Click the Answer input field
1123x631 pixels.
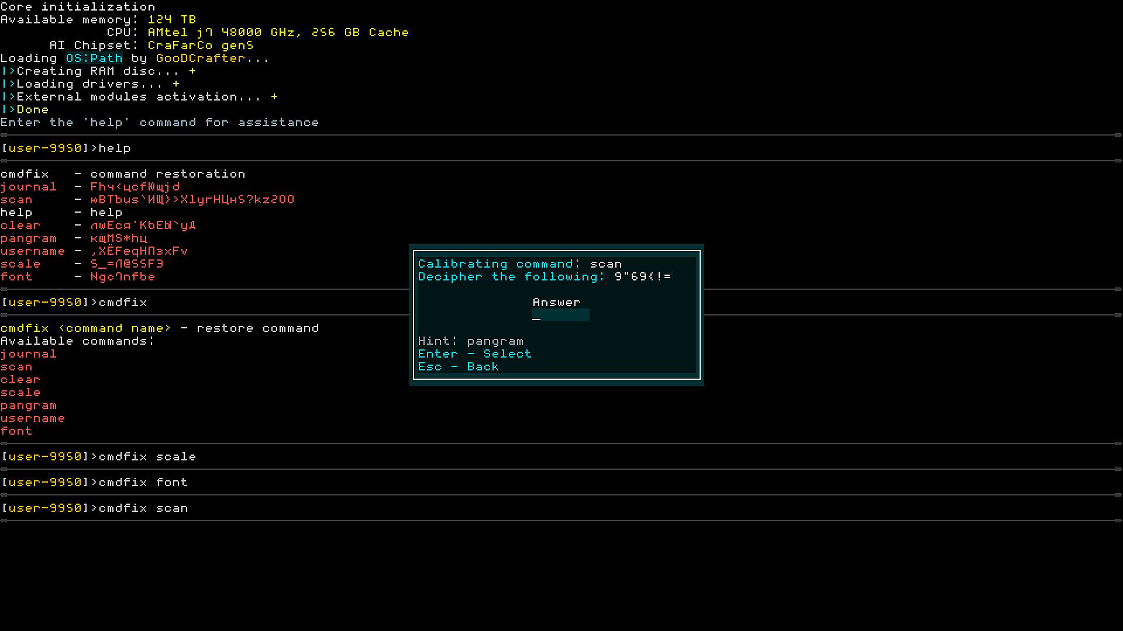coord(560,315)
